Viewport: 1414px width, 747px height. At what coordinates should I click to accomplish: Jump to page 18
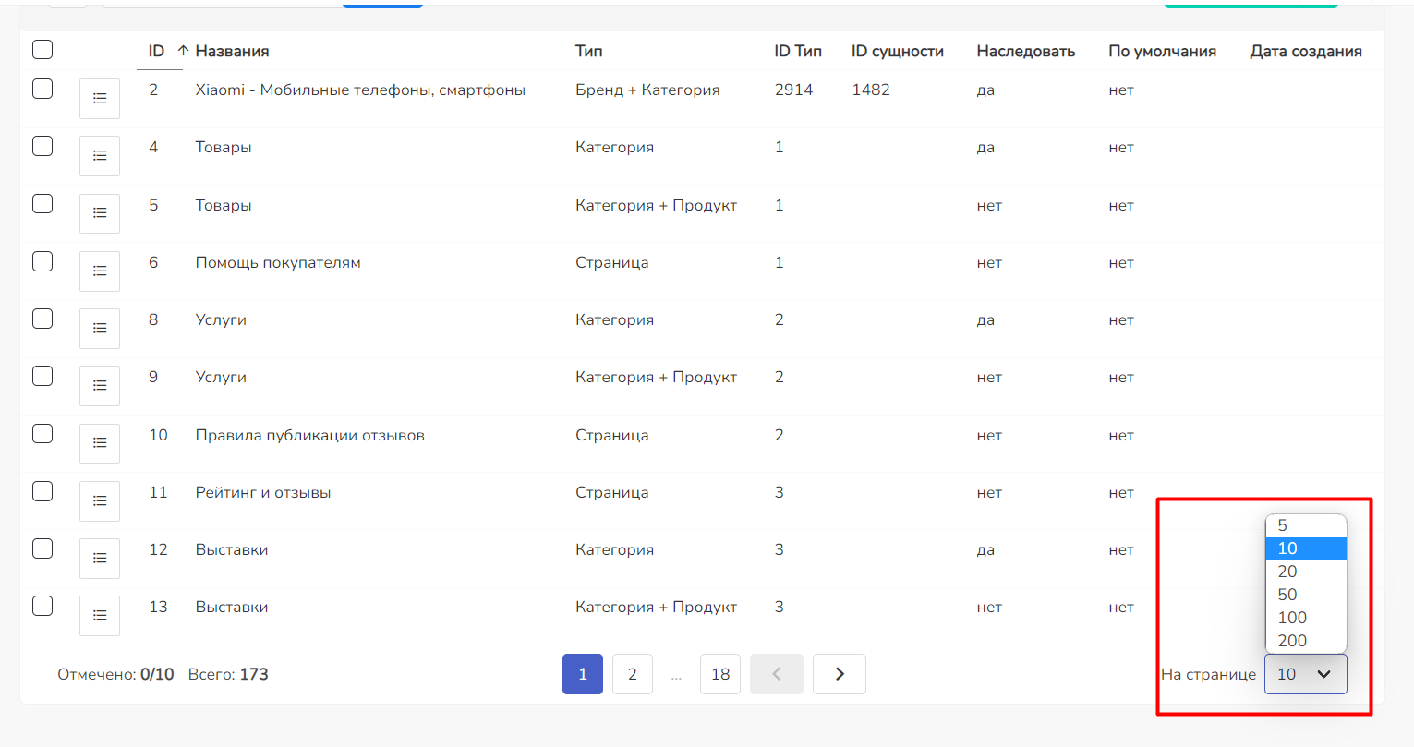pyautogui.click(x=720, y=674)
